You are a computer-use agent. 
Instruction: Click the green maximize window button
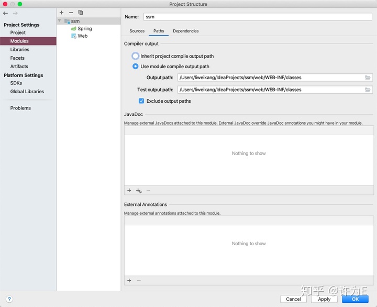click(20, 4)
